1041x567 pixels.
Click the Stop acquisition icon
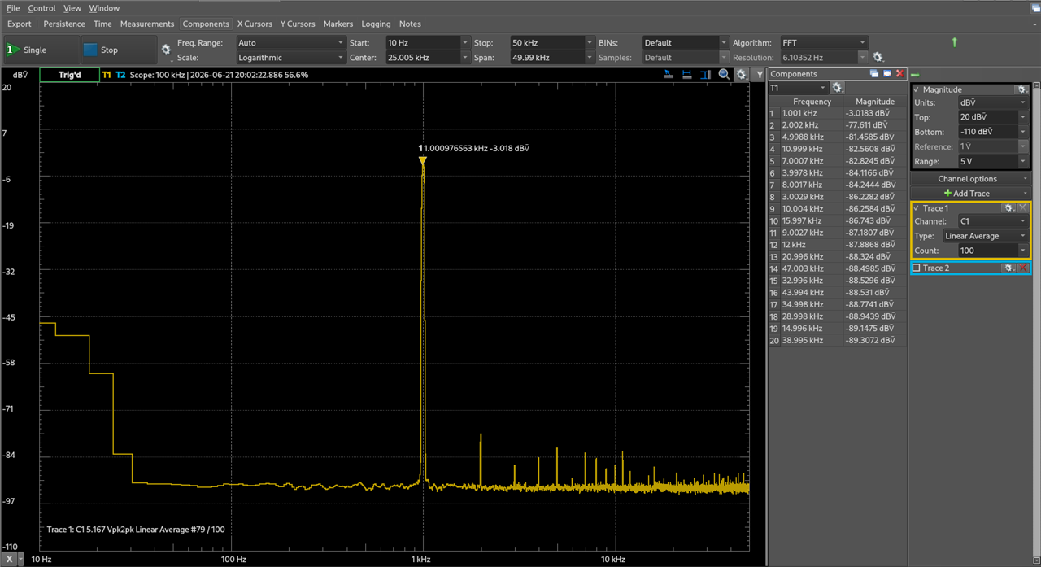pos(89,50)
